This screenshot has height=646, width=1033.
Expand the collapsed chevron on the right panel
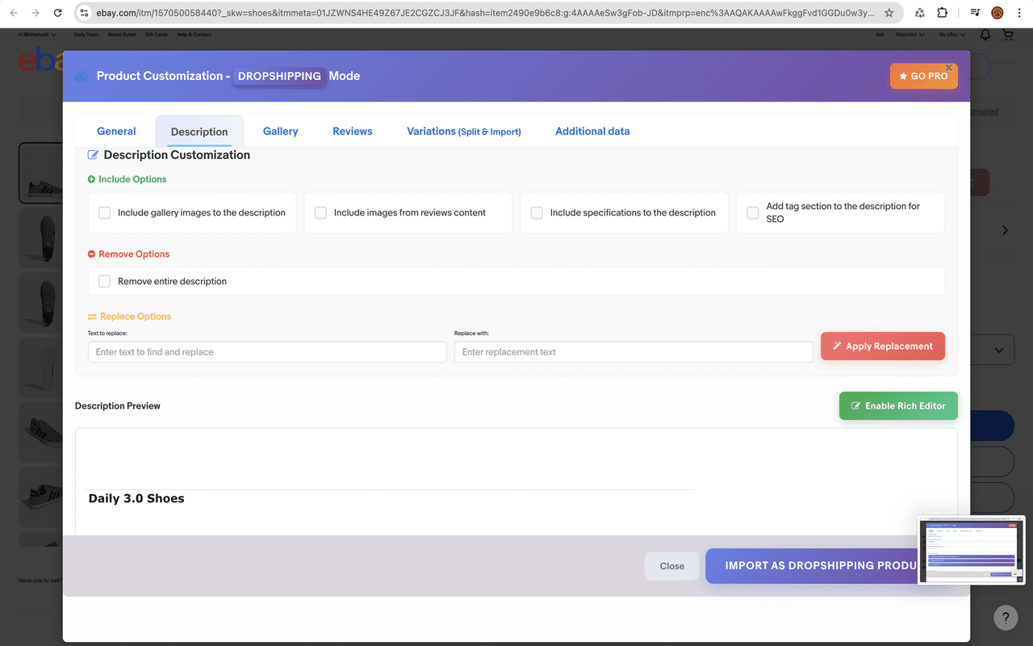coord(1005,229)
